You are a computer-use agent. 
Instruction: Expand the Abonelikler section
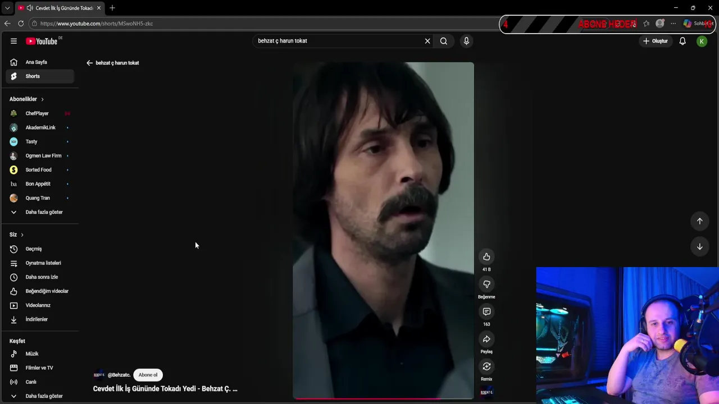click(26, 99)
